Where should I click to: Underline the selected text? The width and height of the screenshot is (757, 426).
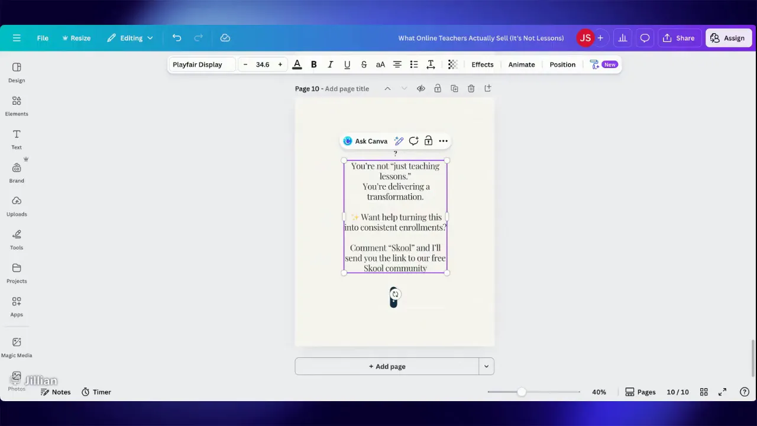click(347, 64)
